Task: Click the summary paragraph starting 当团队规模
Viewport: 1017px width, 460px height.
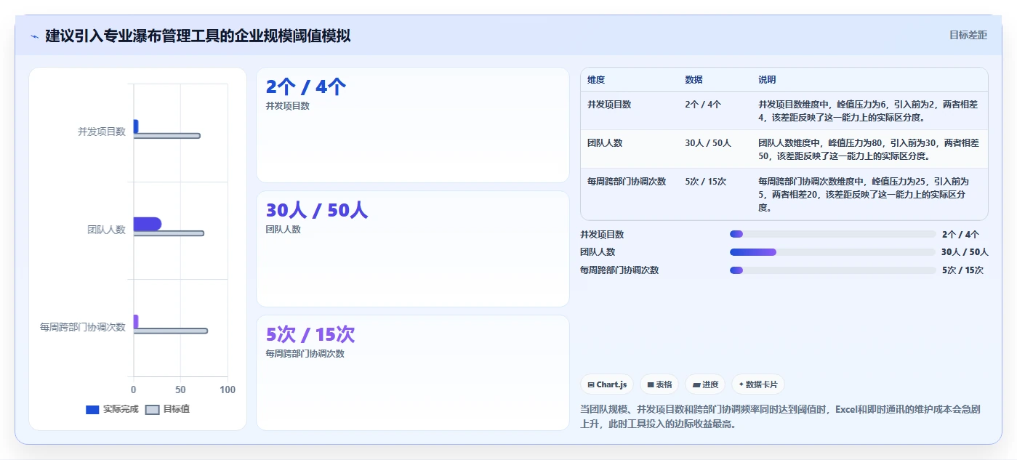Action: point(780,416)
